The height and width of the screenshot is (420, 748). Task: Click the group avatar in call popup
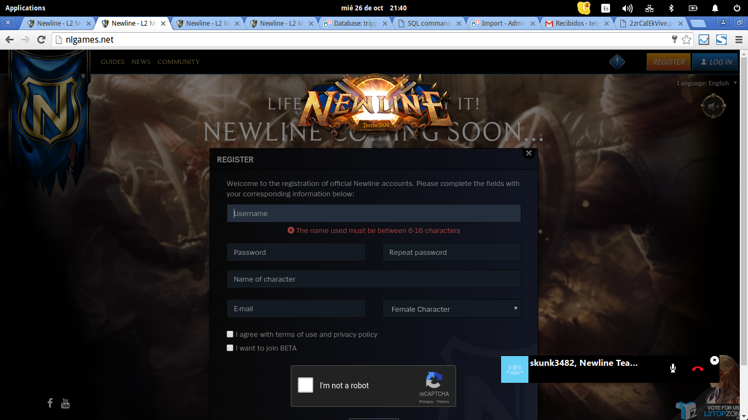point(515,369)
